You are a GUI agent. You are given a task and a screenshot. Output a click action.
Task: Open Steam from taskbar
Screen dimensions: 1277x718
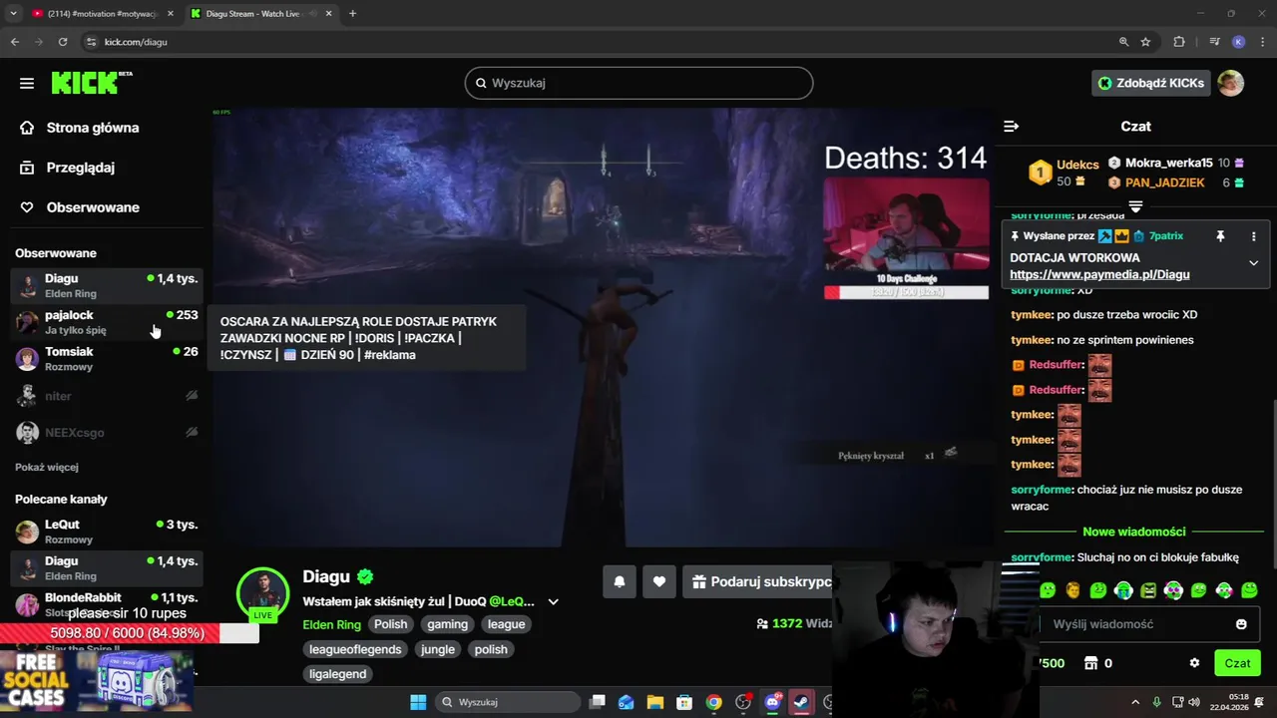click(801, 702)
